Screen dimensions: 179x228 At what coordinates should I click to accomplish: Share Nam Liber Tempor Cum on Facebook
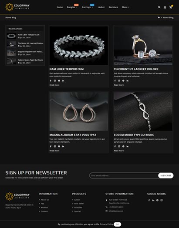51,80
